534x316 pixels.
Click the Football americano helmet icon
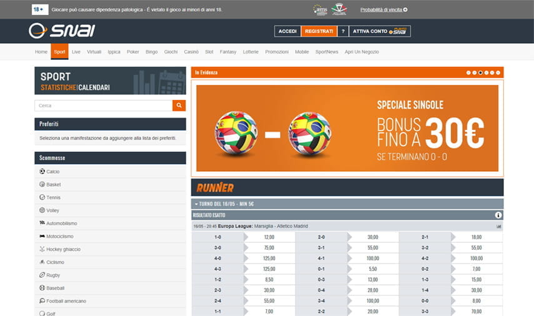tap(43, 300)
